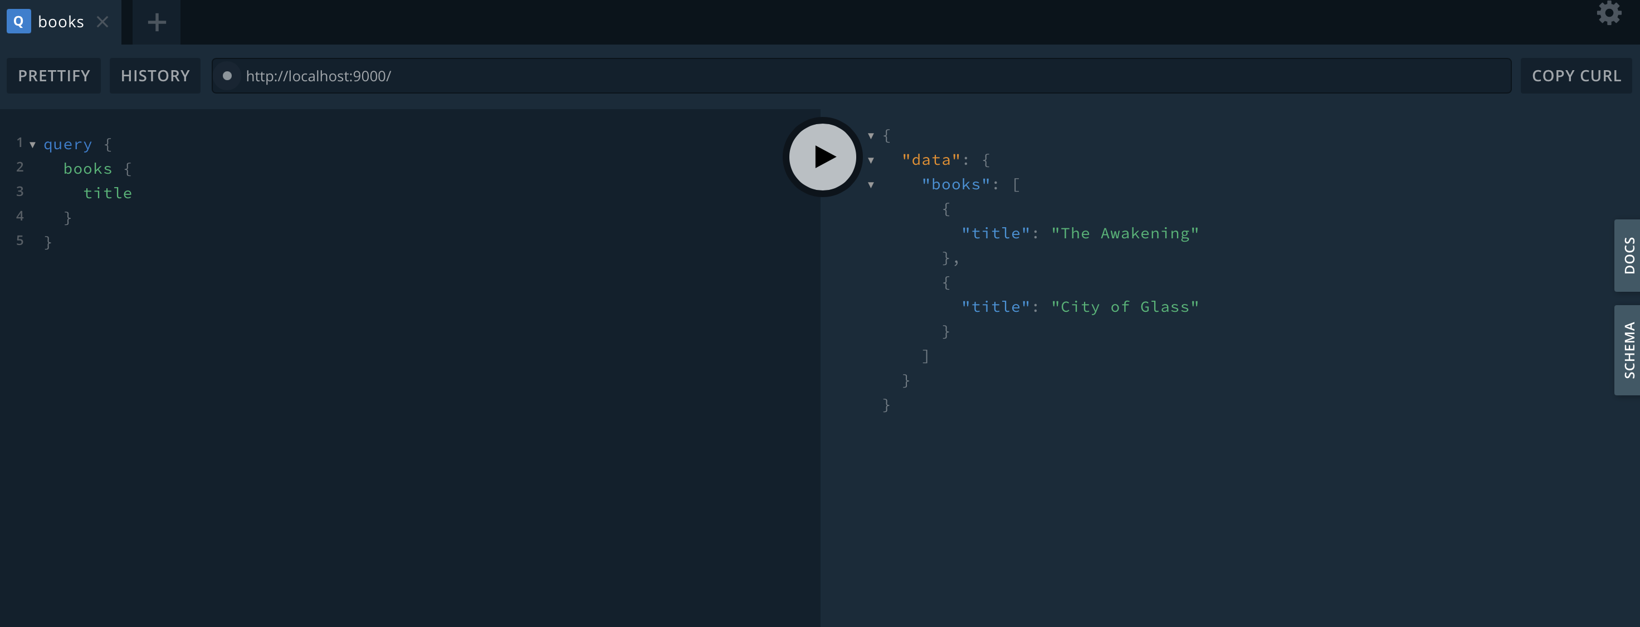Open query HISTORY

point(155,76)
